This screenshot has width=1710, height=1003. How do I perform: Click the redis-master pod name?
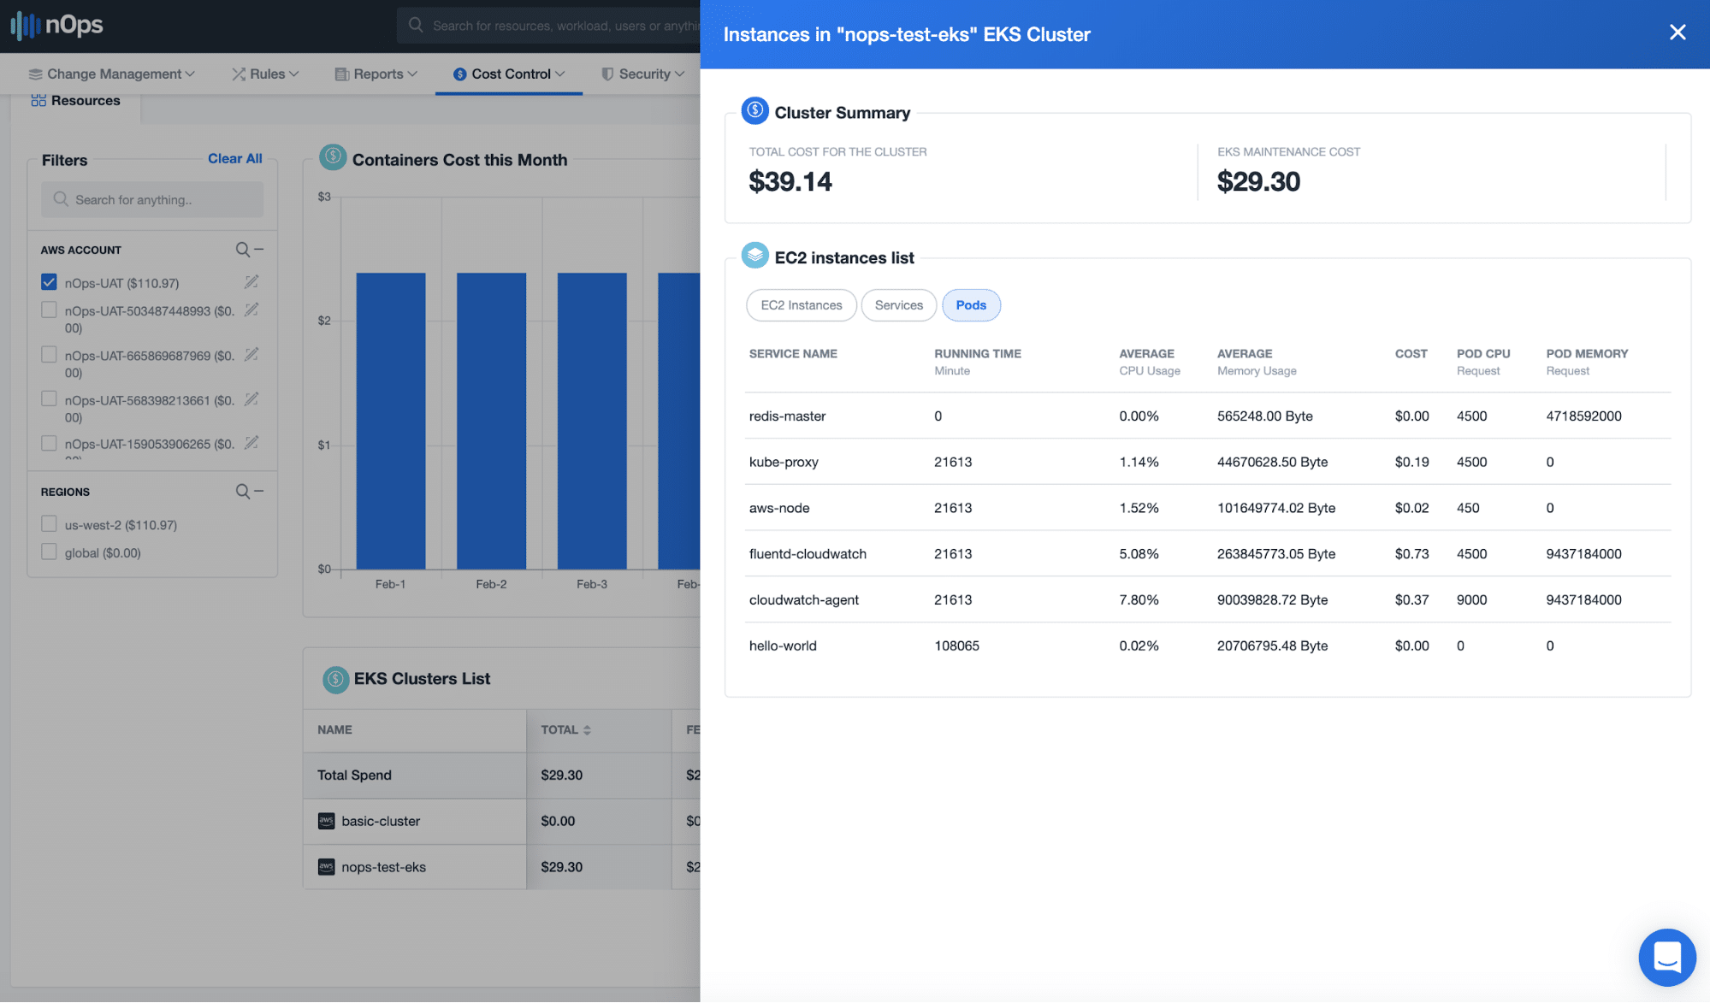pyautogui.click(x=787, y=416)
